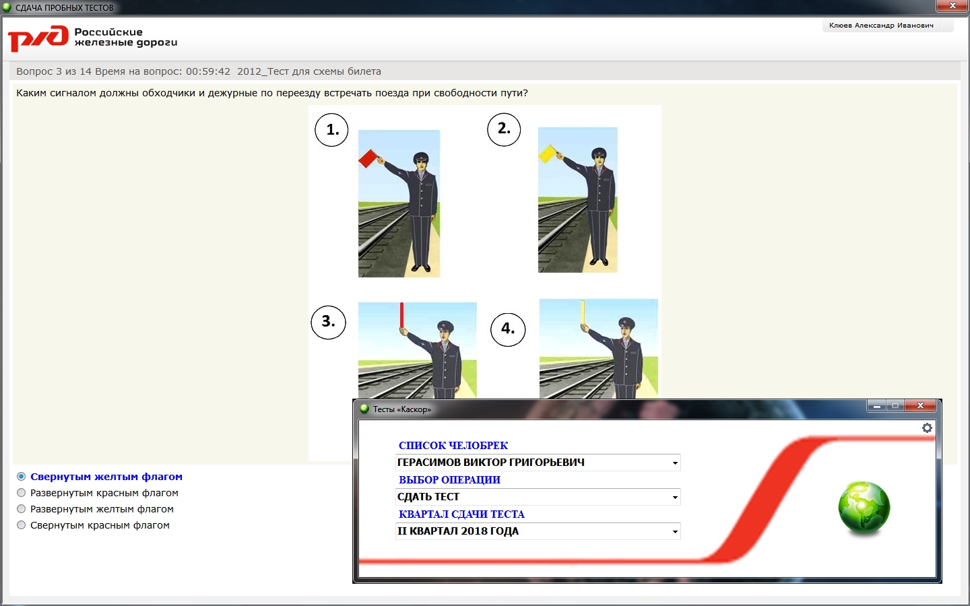Click the Каскор window title icon
Viewport: 970px width, 606px height.
coord(364,409)
